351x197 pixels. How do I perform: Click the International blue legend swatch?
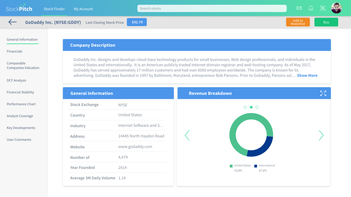click(256, 166)
